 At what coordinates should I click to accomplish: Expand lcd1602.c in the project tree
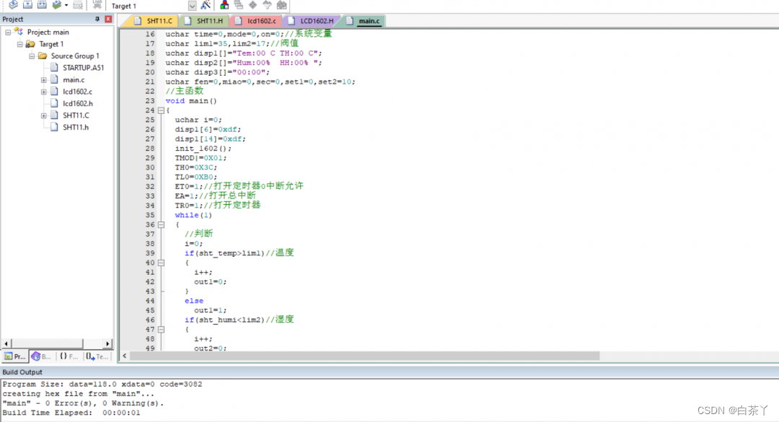pos(44,92)
